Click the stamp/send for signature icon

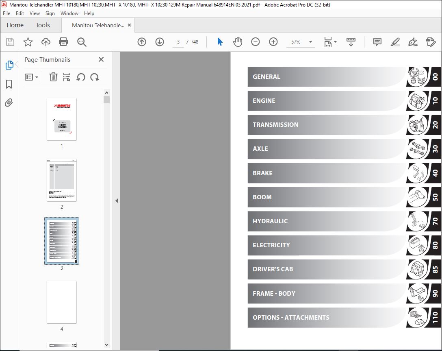pyautogui.click(x=431, y=42)
